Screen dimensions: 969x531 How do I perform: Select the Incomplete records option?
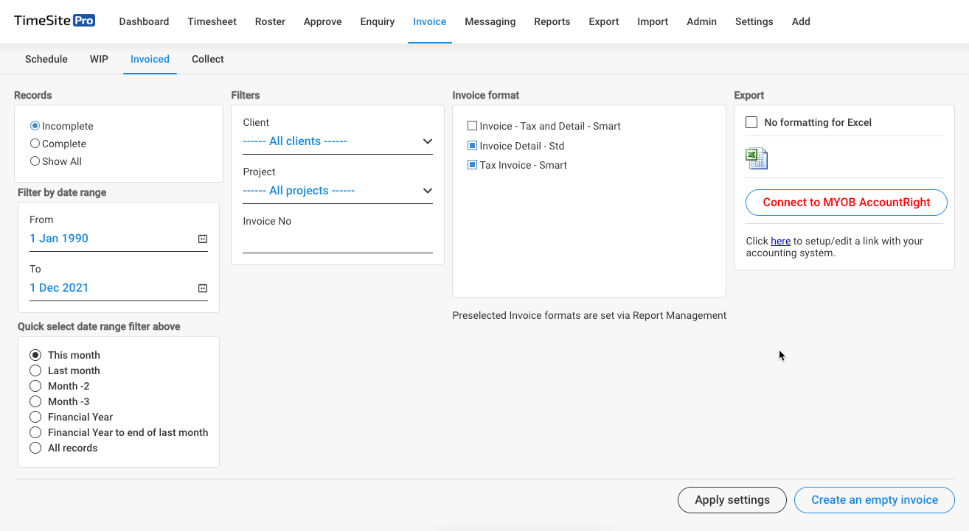pos(35,126)
